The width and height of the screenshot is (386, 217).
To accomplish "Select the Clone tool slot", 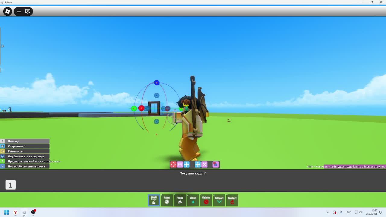I will pos(193,200).
